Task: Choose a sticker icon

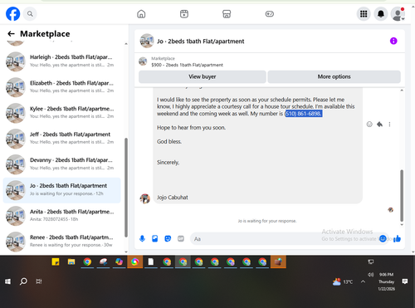Action: tap(168, 238)
